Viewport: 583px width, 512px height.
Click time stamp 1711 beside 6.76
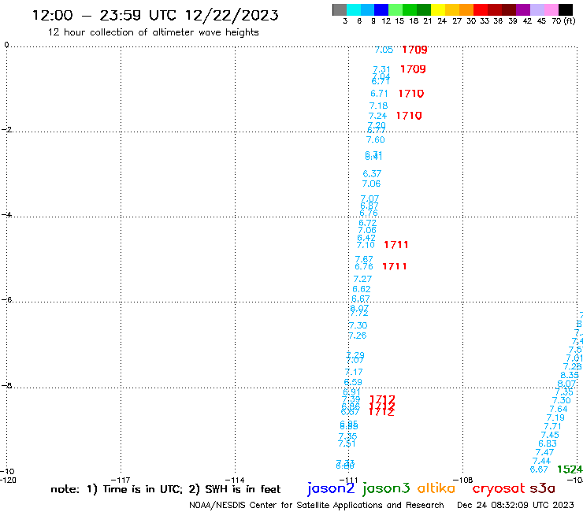pyautogui.click(x=395, y=266)
